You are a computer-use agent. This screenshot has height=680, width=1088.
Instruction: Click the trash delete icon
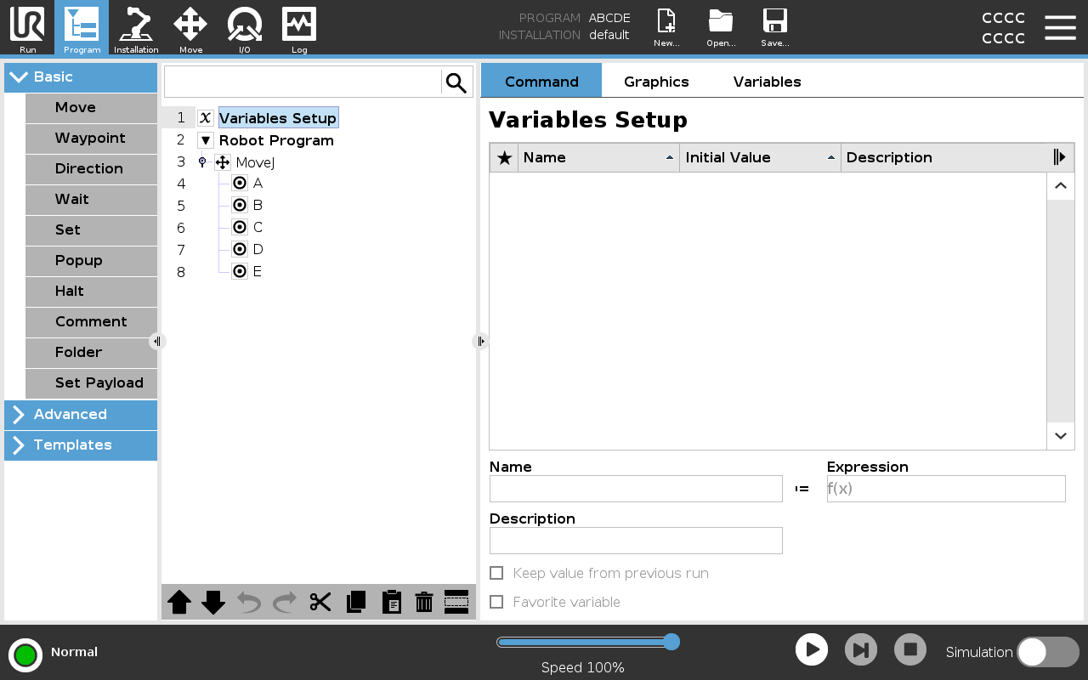click(x=424, y=602)
